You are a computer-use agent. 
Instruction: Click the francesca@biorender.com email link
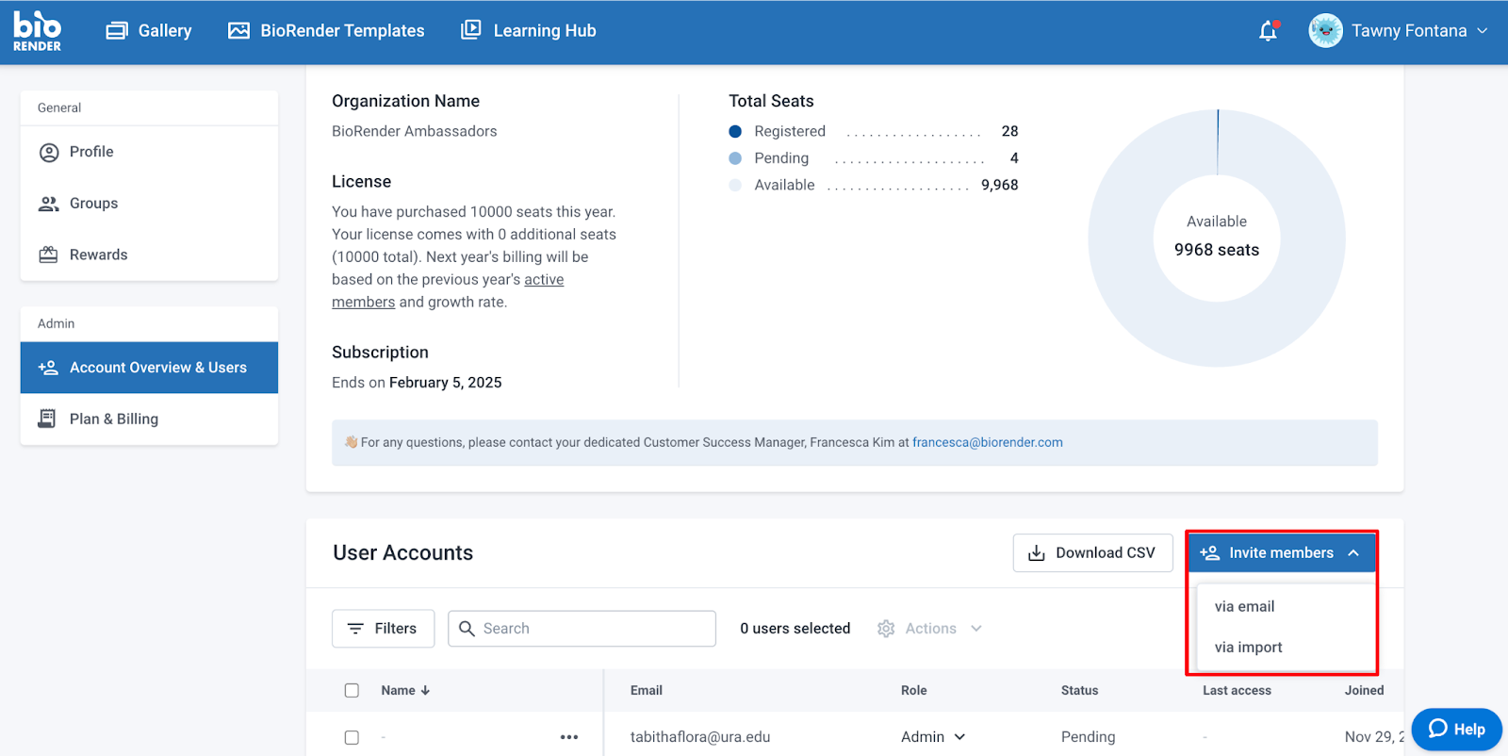[987, 443]
